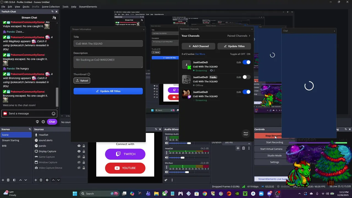The width and height of the screenshot is (352, 198).
Task: Remove selected scene with trash icon
Action: click(8, 180)
